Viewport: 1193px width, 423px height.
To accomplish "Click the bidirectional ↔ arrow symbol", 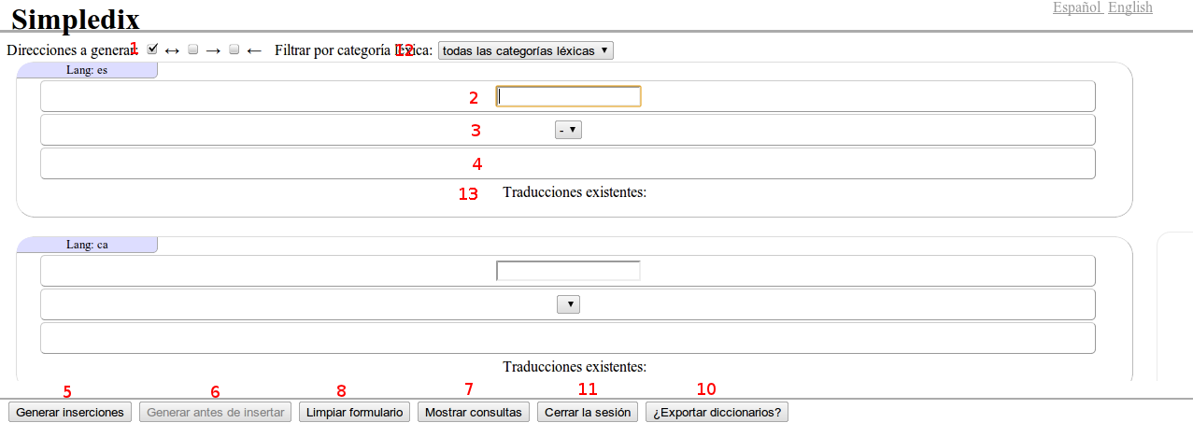I will [172, 50].
